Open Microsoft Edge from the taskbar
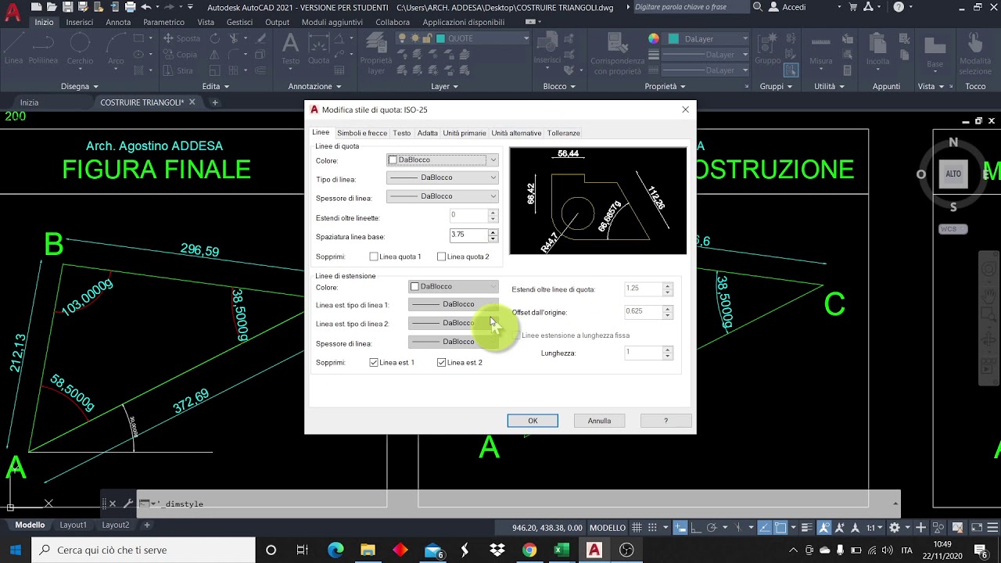 click(335, 550)
